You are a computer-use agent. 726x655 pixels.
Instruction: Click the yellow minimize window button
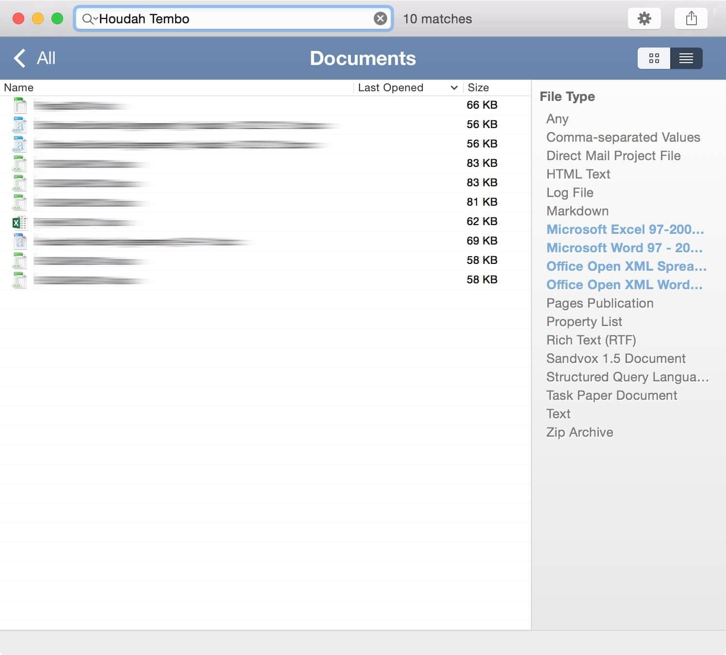point(38,18)
